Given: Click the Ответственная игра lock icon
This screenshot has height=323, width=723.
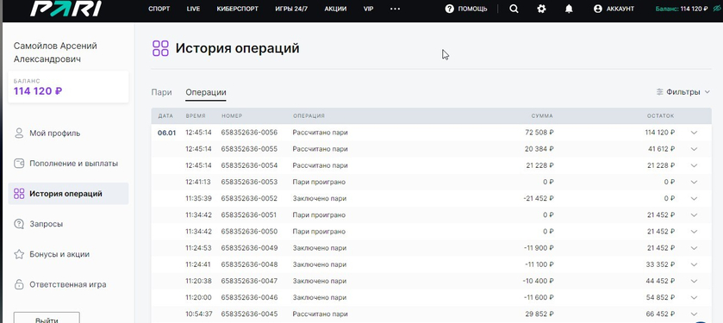Looking at the screenshot, I should [19, 284].
